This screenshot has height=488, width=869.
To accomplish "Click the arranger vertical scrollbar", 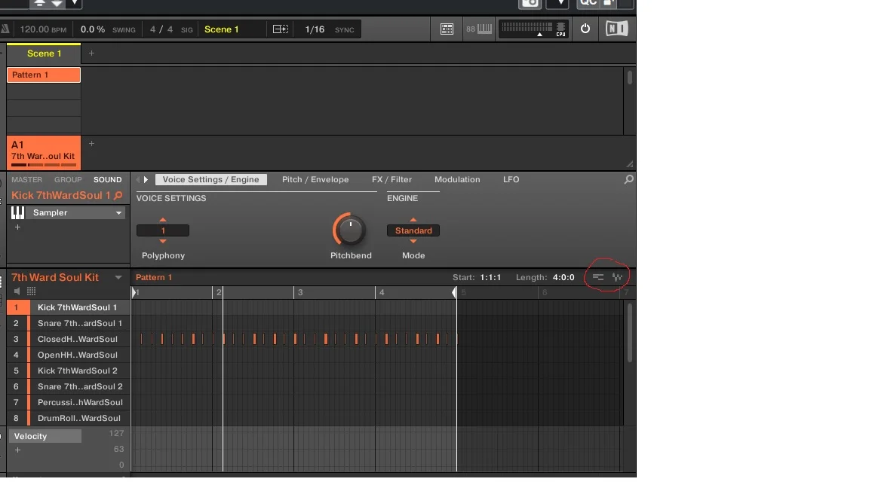I will 629,76.
